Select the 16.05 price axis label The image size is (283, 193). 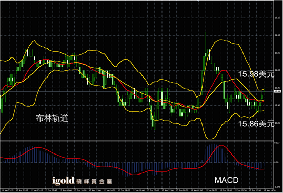[277, 53]
